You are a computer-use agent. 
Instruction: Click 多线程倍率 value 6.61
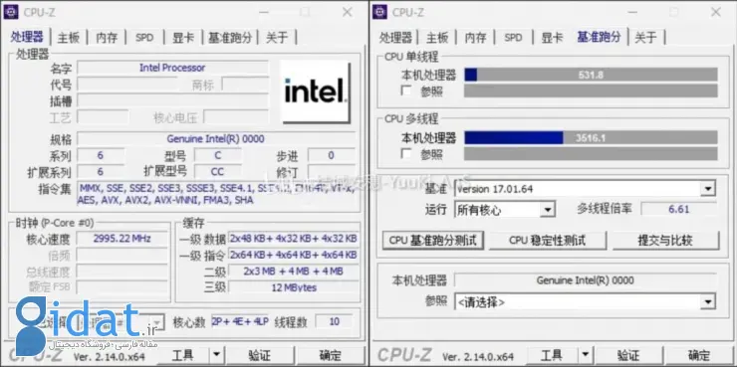coord(678,209)
